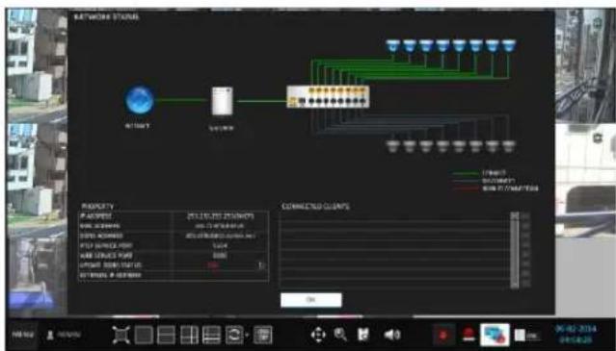Open the disk storage status icon
This screenshot has height=351, width=616.
(526, 335)
